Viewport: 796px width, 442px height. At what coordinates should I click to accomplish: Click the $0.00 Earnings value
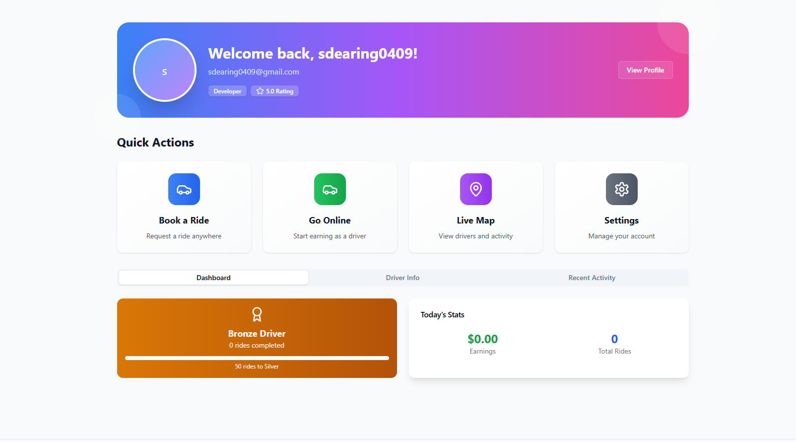point(483,339)
